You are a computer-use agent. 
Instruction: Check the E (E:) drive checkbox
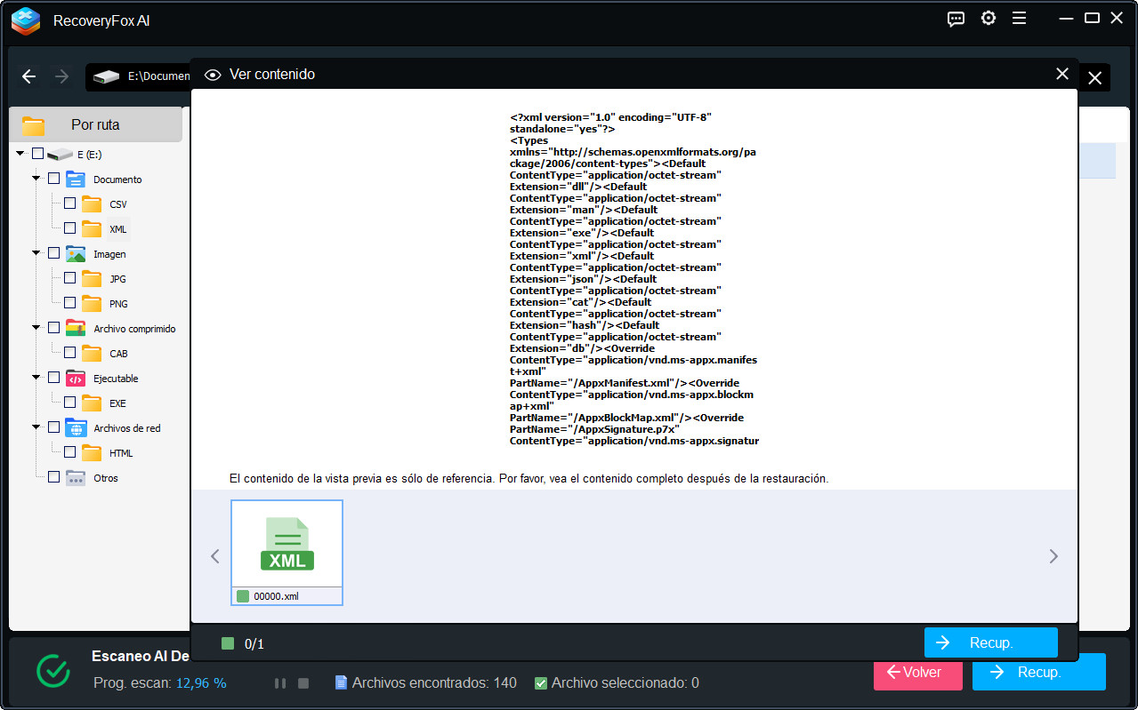pyautogui.click(x=36, y=153)
